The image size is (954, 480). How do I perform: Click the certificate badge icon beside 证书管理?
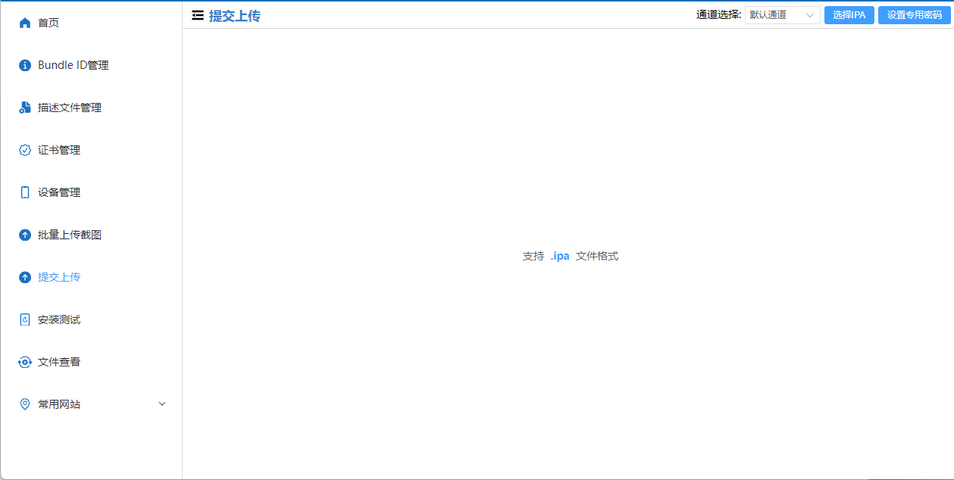pyautogui.click(x=25, y=150)
